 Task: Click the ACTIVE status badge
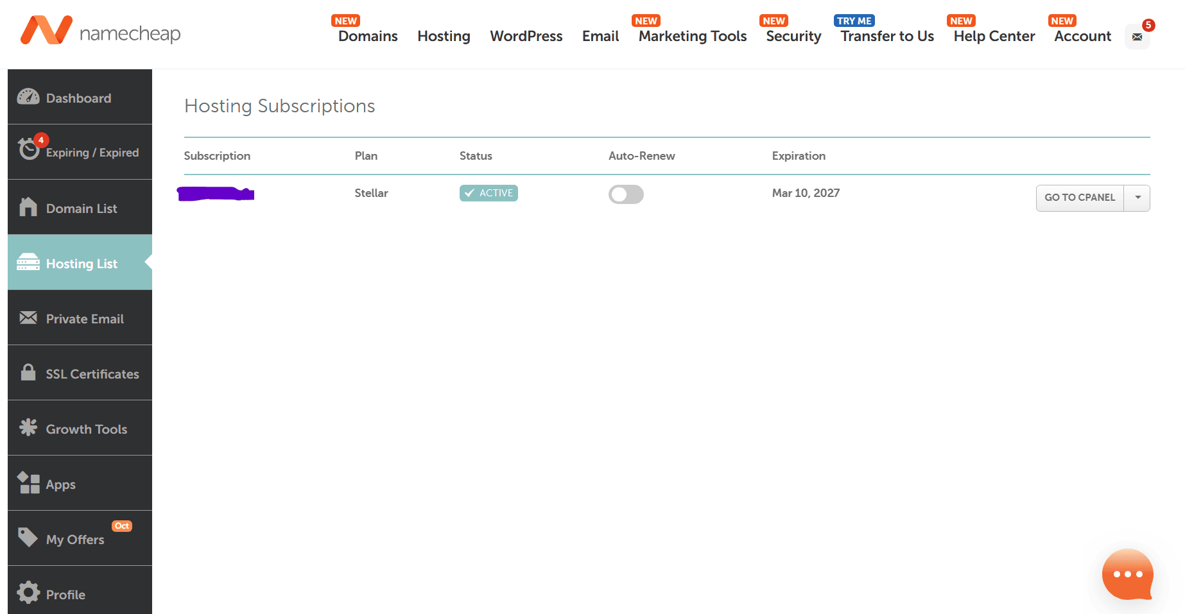(489, 193)
